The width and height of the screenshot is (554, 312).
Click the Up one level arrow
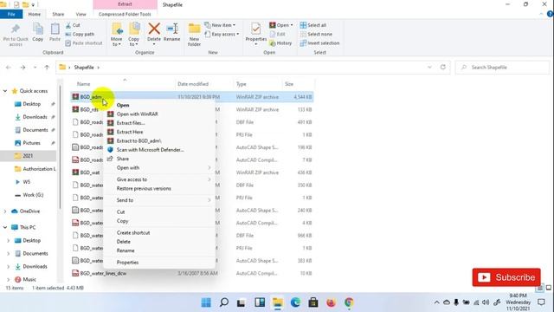[x=47, y=68]
